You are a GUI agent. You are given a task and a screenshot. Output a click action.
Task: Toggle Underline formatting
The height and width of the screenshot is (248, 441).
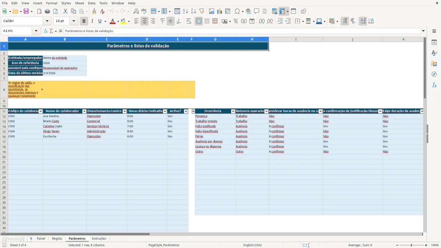(100, 21)
